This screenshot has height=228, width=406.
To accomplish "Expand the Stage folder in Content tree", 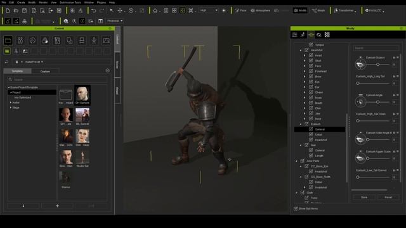I will 11,108.
